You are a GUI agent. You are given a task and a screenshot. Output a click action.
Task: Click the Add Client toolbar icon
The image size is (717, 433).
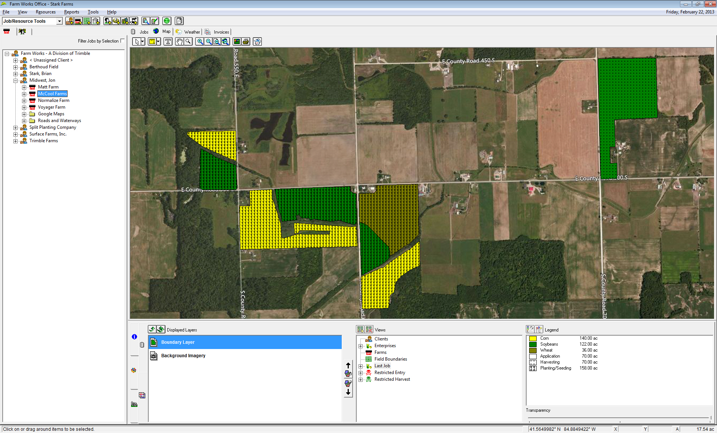[69, 21]
